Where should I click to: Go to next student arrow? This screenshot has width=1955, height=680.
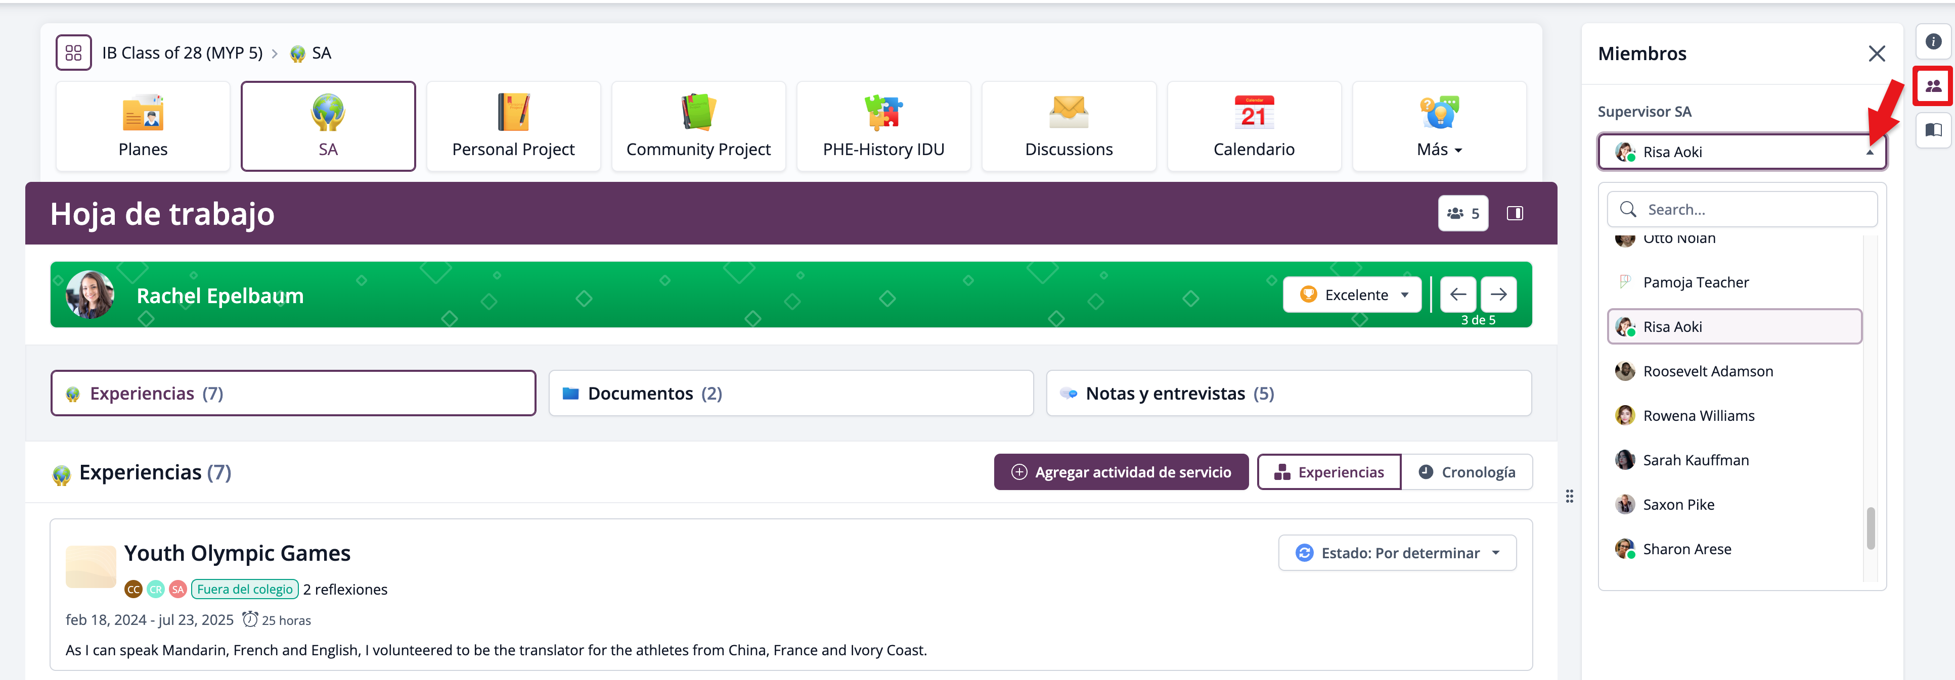(1498, 295)
